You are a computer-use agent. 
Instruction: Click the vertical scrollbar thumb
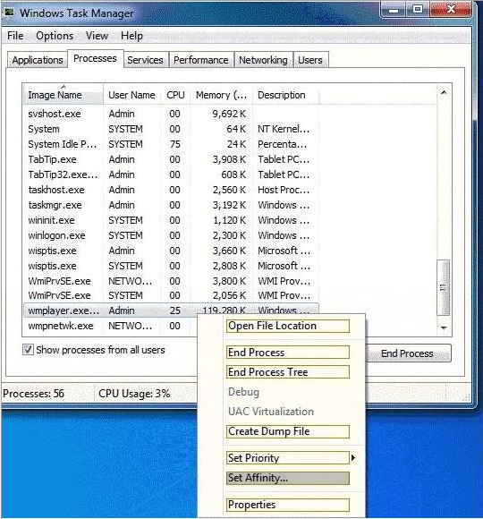444,287
